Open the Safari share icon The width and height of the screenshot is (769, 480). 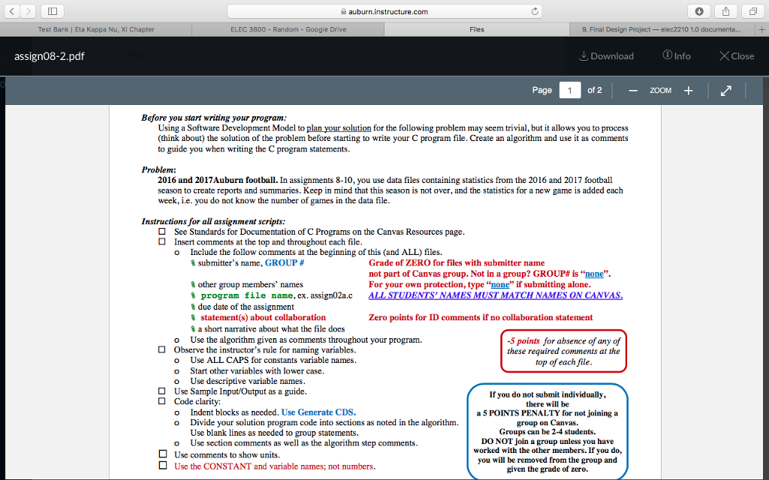pos(726,11)
